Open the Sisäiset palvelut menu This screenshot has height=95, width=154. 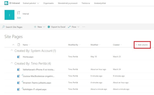pyautogui.click(x=29, y=3)
